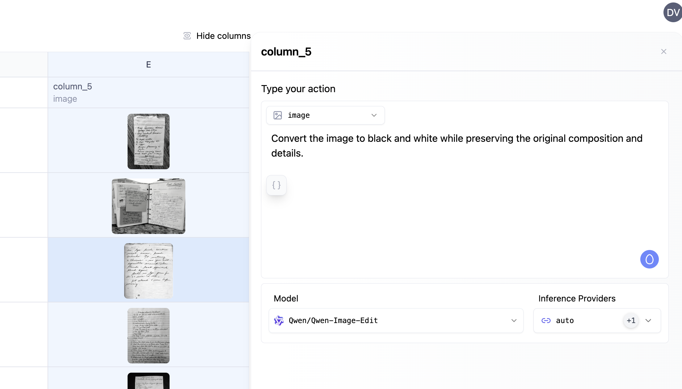The image size is (682, 389).
Task: Open the lined paper recipe thumbnail
Action: click(x=149, y=336)
